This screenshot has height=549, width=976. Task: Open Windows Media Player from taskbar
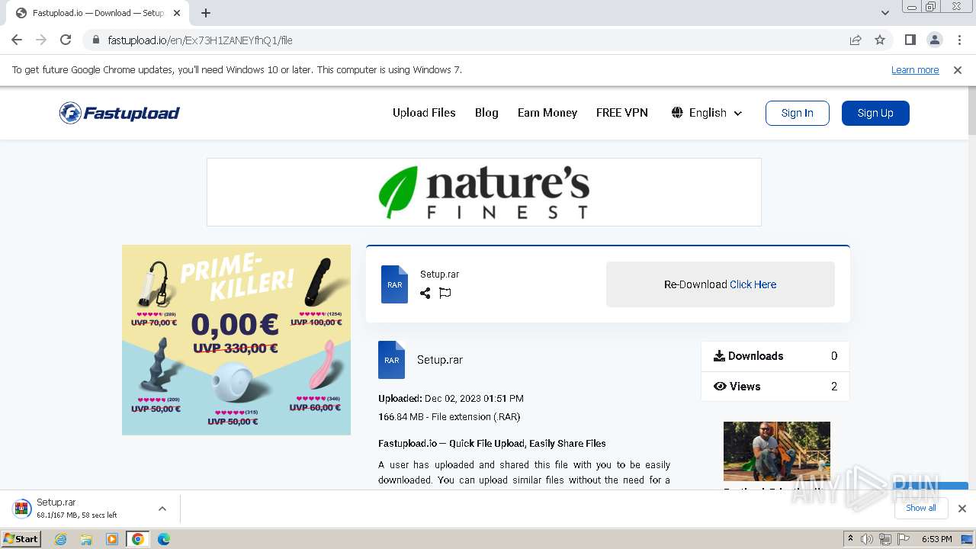click(112, 539)
